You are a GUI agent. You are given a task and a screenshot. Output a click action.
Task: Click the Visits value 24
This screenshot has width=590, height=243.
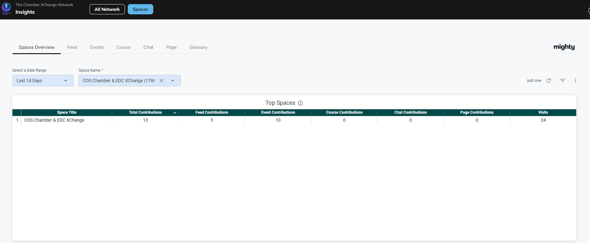543,120
